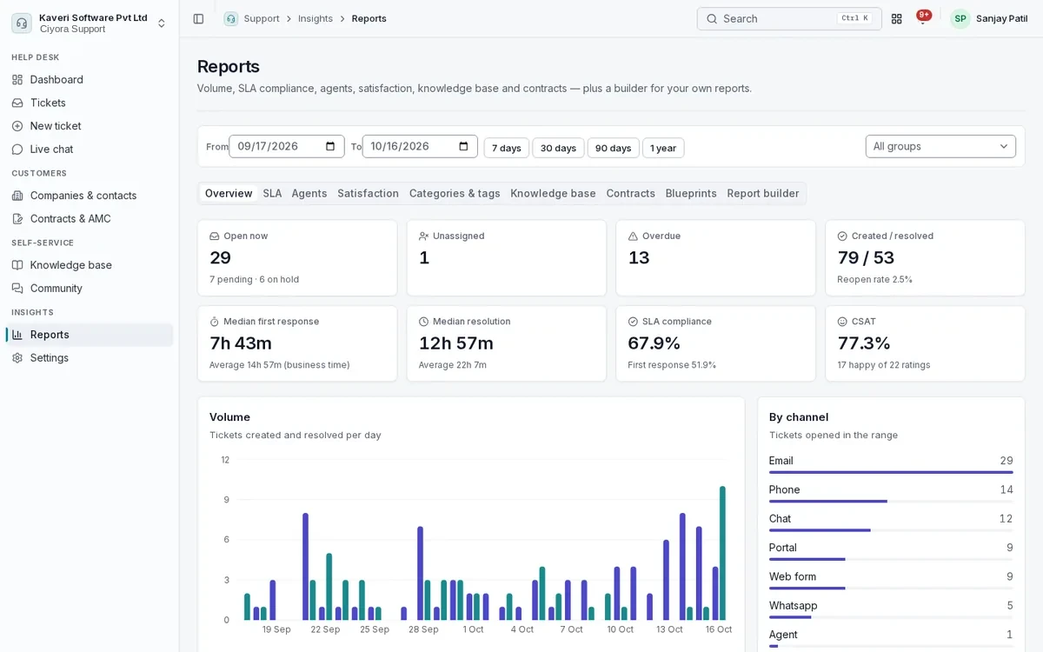Click the Whatsapp channel row

point(891,609)
